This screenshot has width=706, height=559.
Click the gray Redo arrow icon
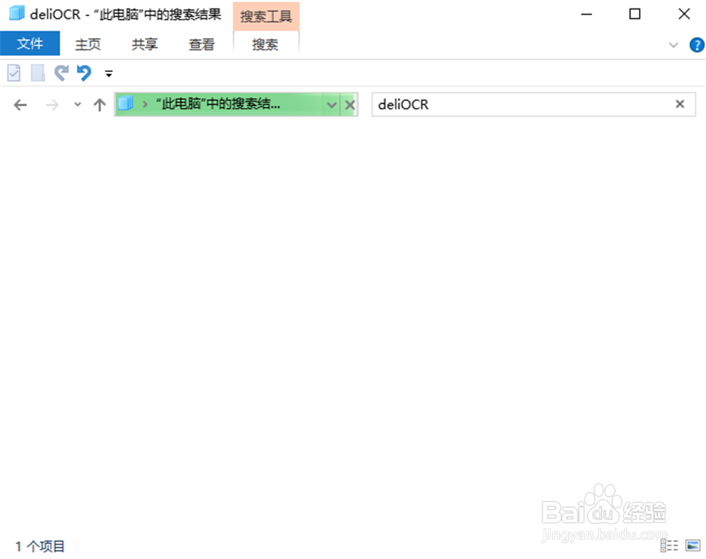(61, 73)
